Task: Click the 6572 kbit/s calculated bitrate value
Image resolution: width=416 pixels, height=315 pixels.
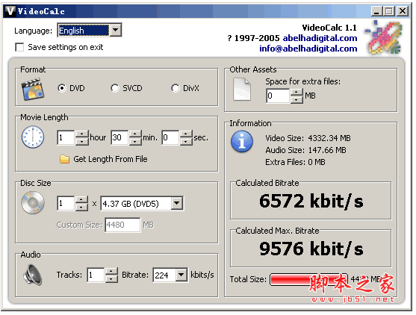Action: click(311, 201)
